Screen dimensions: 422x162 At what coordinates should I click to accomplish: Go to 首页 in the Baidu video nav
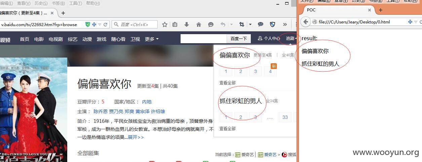click(x=25, y=39)
